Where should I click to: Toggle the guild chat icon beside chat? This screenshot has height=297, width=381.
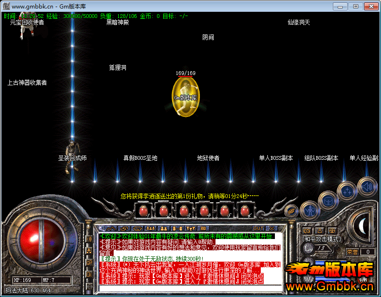89,274
